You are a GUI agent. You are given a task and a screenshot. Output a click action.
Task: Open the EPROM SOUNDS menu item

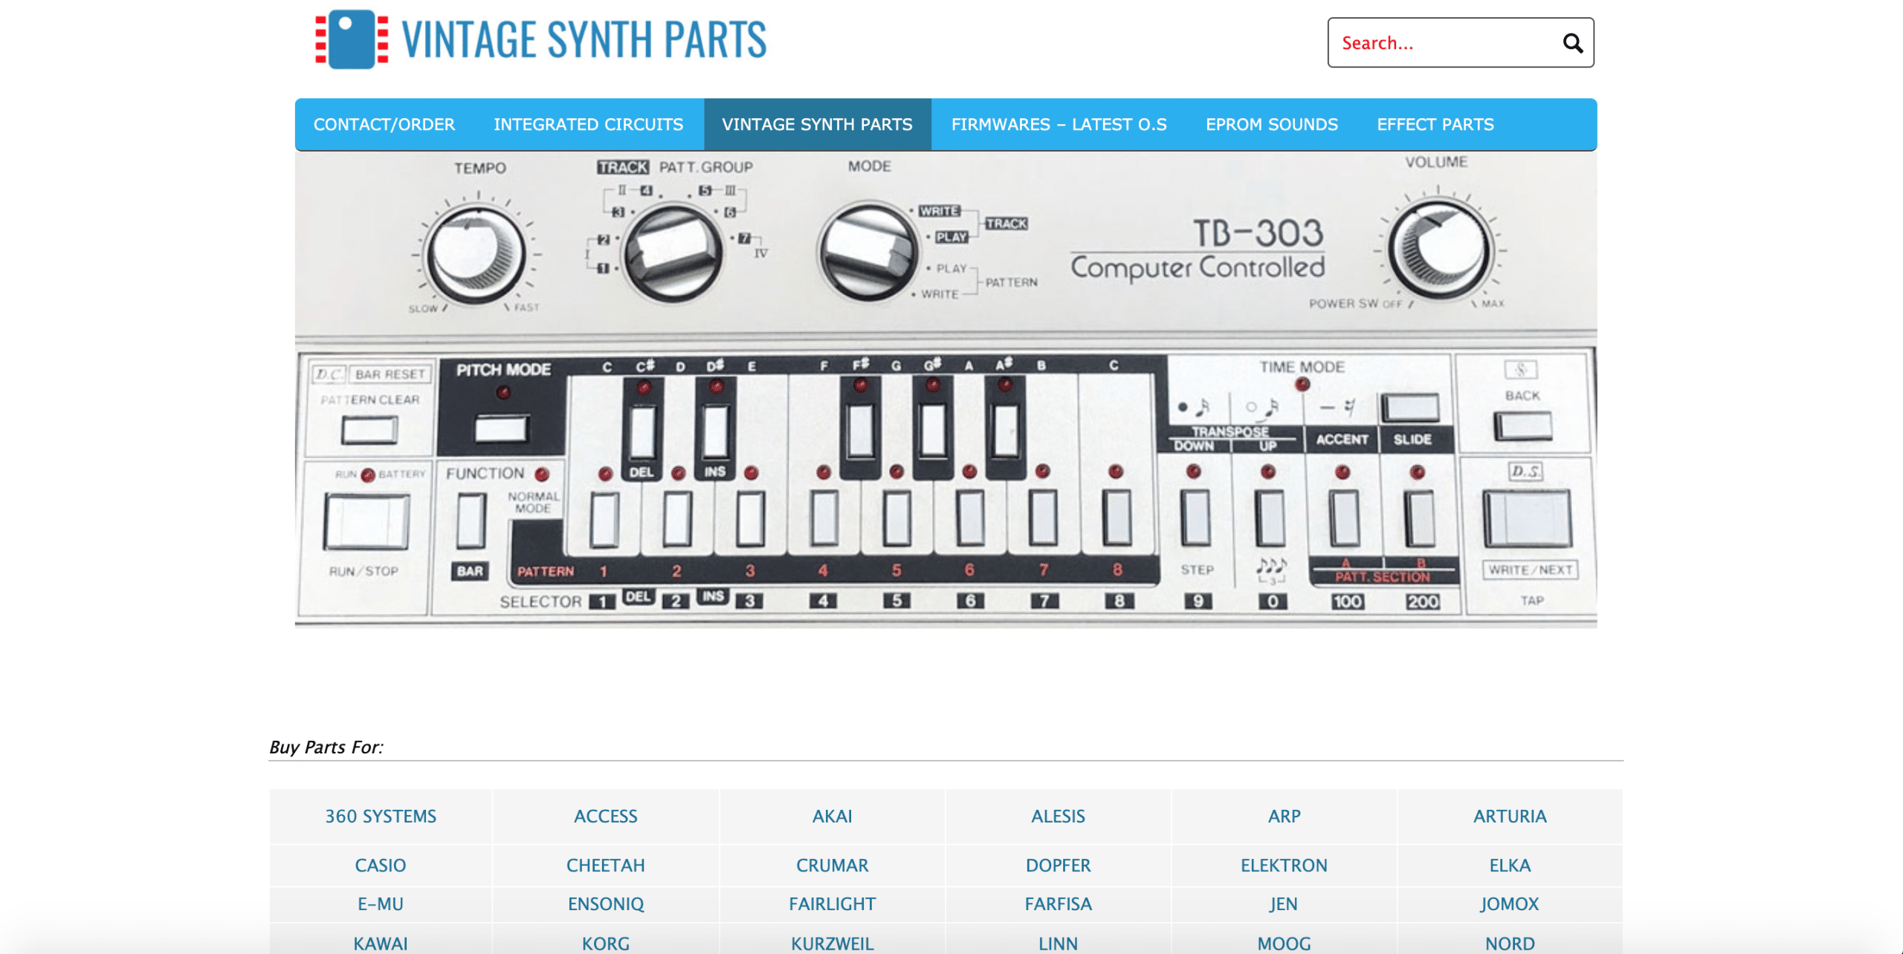(x=1272, y=124)
